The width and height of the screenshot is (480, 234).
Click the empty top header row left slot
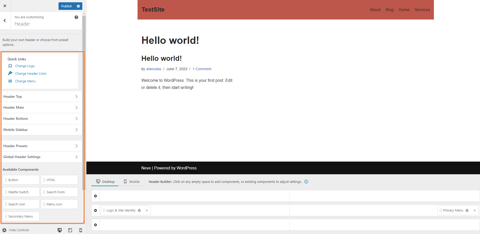195,196
